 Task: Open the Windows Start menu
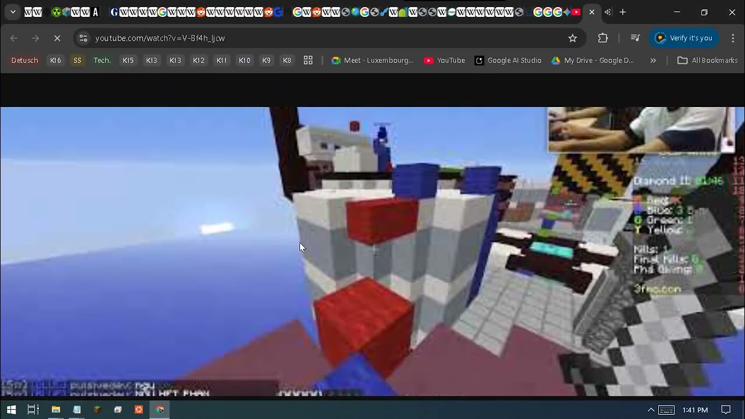click(11, 410)
